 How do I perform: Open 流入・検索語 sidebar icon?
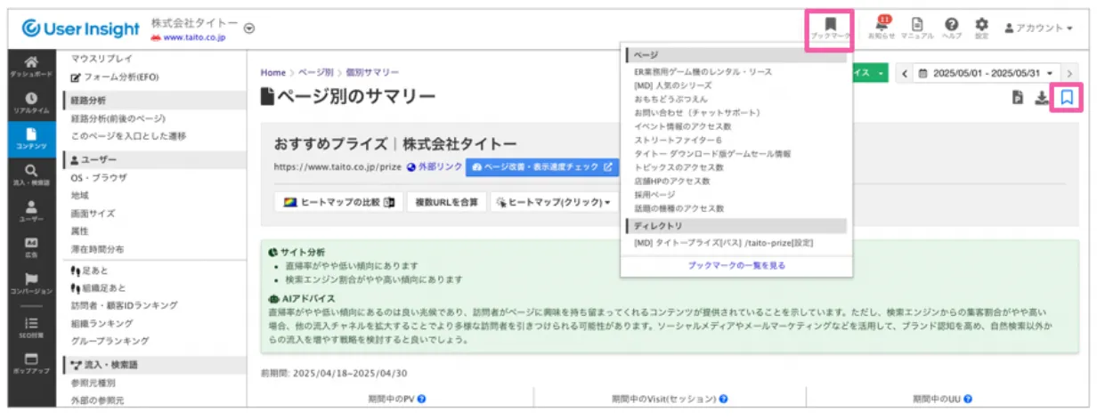[x=31, y=175]
